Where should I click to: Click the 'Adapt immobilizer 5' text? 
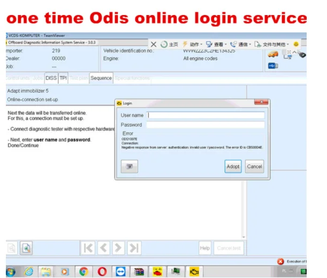click(x=28, y=91)
